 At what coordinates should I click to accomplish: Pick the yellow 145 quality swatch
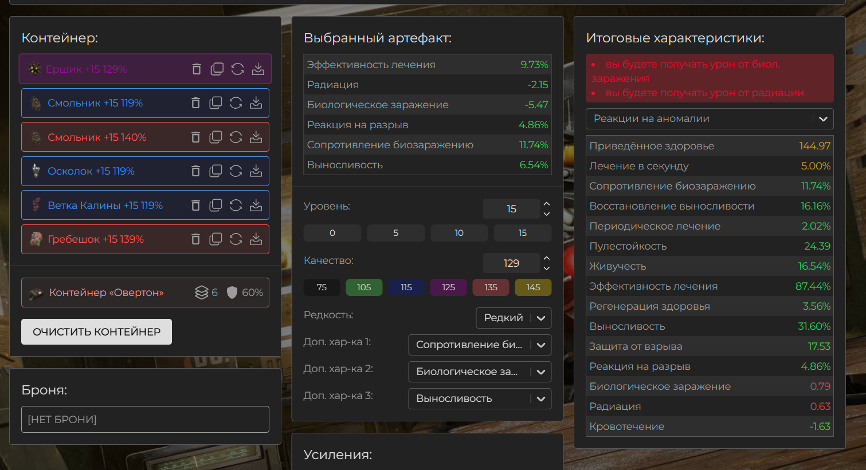[x=533, y=287]
